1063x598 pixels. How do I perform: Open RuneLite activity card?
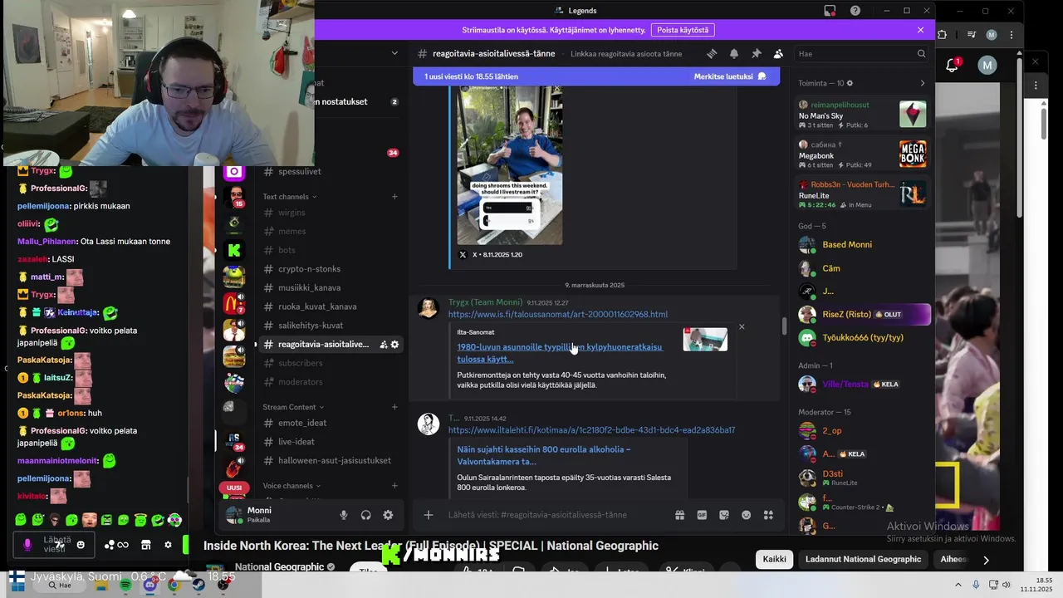tap(862, 194)
